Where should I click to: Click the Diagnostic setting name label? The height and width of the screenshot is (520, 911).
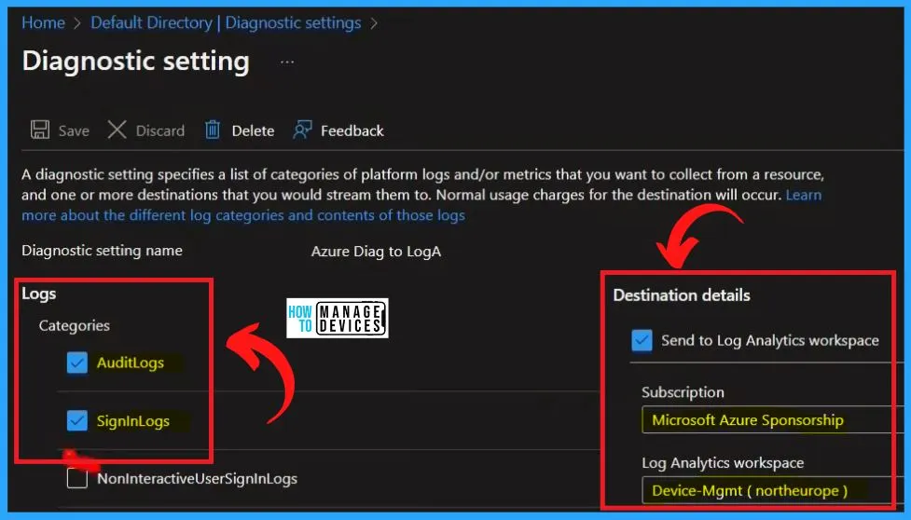pos(102,250)
